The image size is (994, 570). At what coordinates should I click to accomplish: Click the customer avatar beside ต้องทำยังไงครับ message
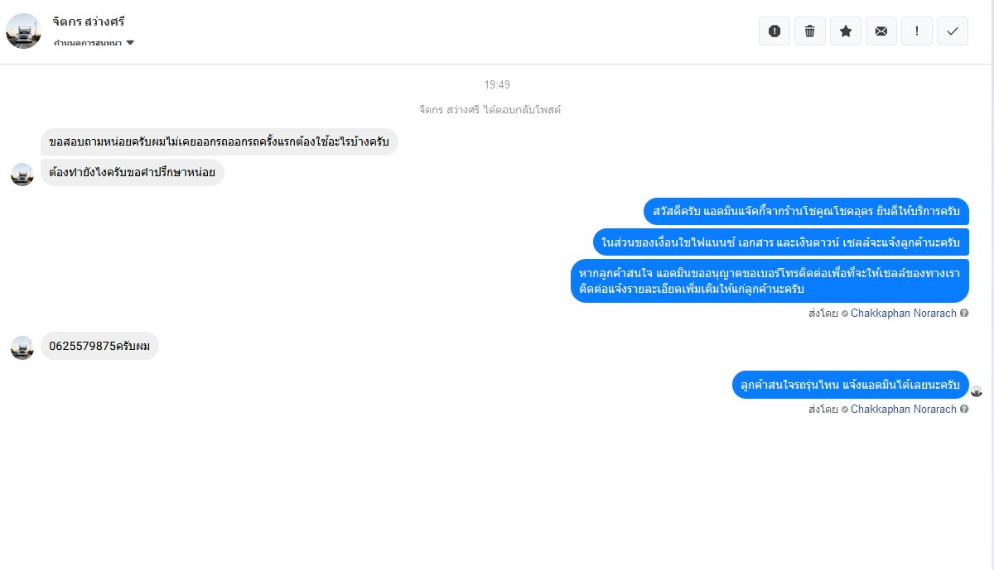pos(22,175)
